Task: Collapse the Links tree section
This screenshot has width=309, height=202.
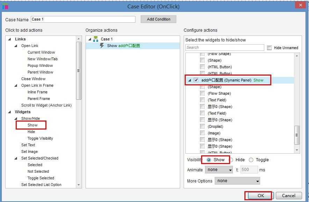Action: [x=9, y=39]
